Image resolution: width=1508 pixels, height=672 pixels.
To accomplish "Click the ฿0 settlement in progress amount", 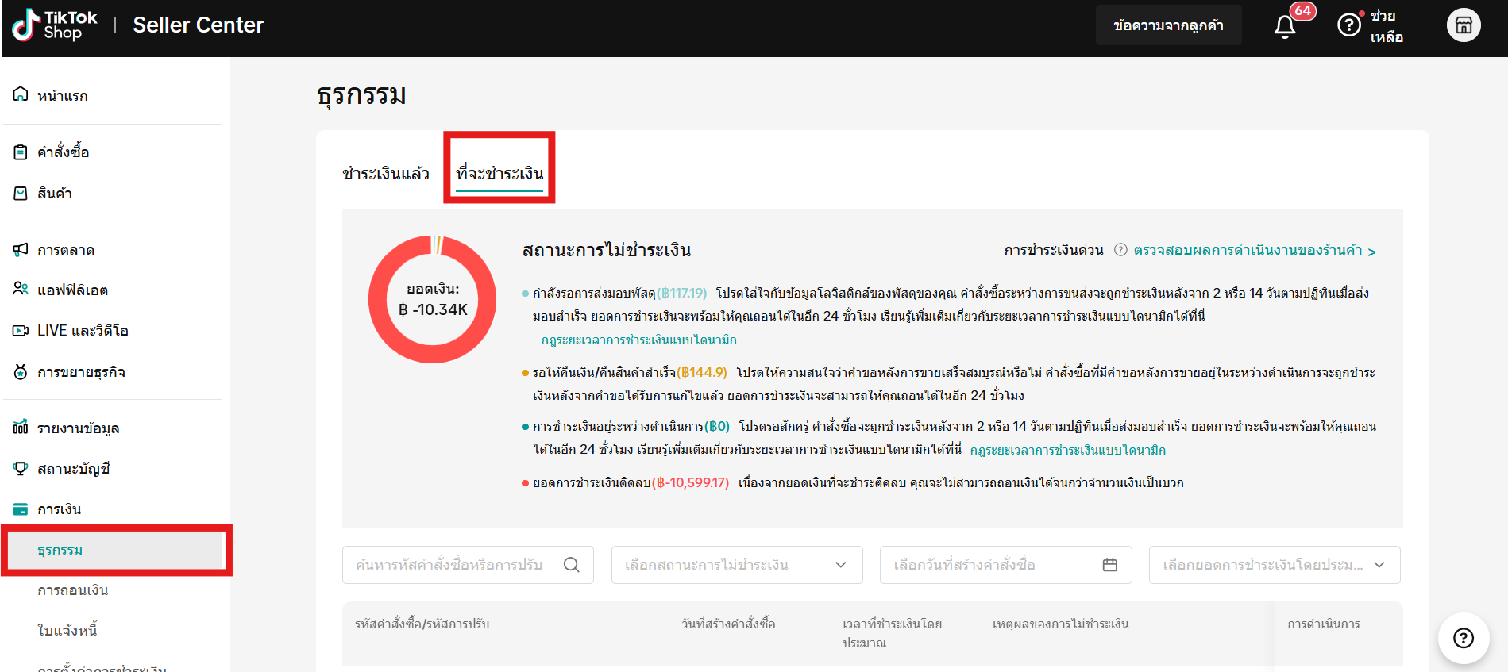I will click(x=717, y=426).
